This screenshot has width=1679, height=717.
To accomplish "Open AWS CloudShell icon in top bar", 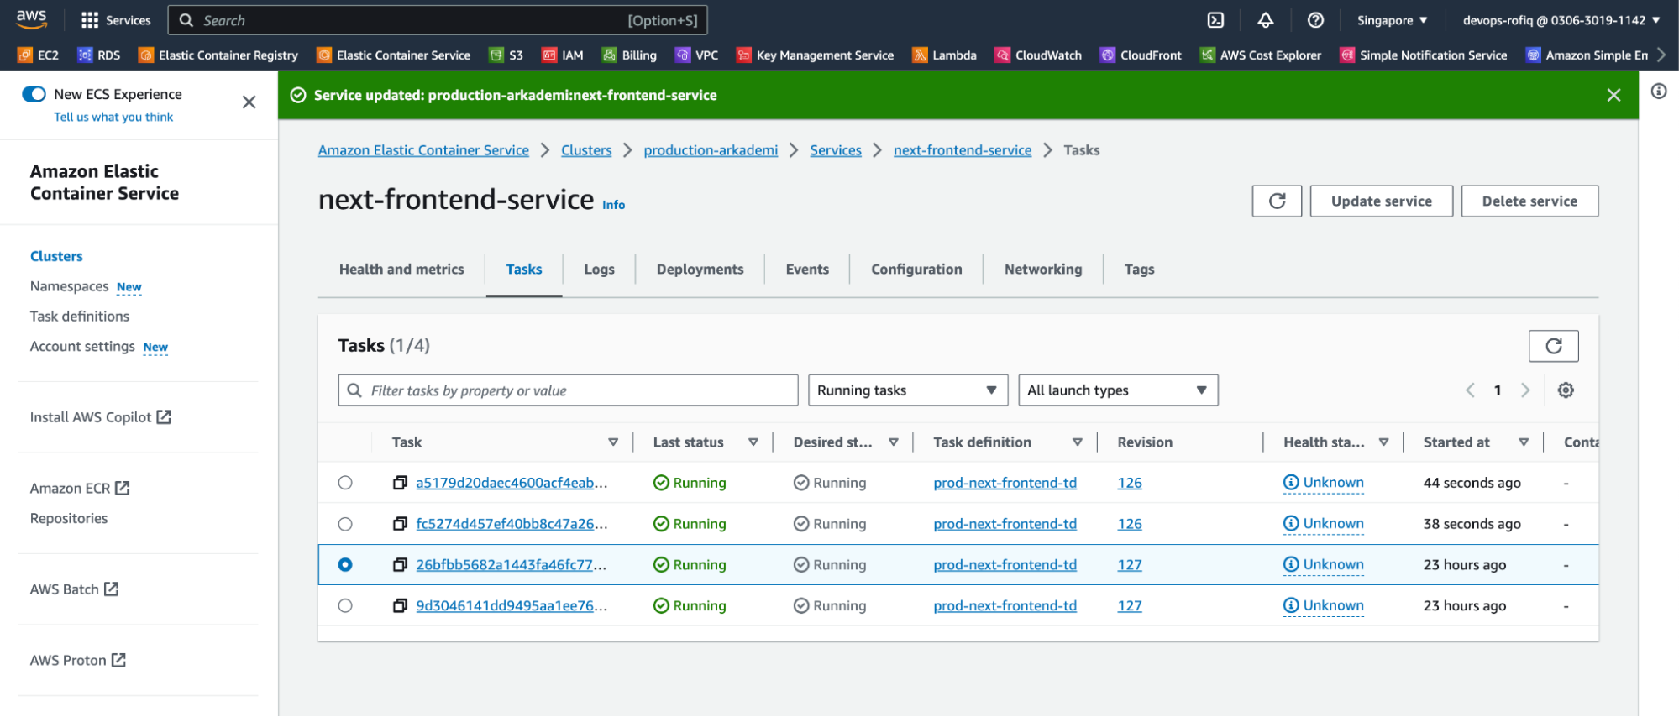I will (1215, 20).
